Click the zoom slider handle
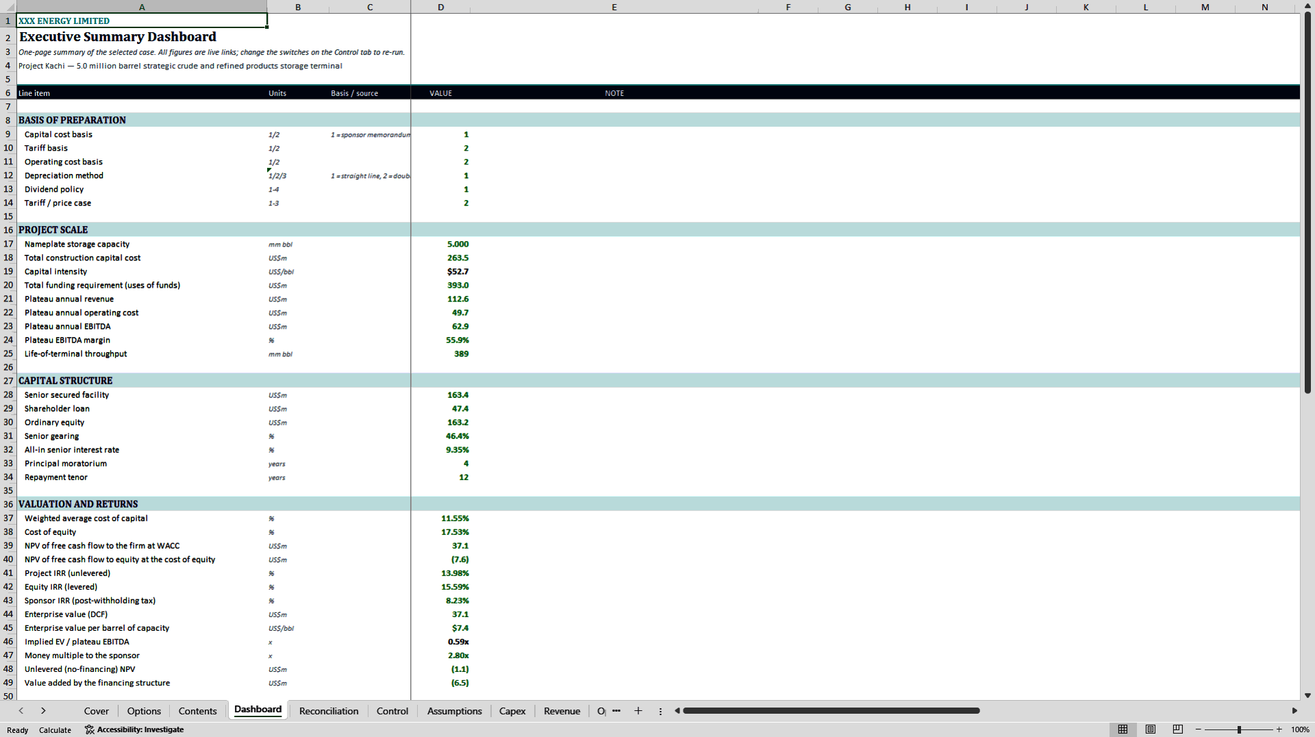The width and height of the screenshot is (1315, 737). [x=1239, y=729]
